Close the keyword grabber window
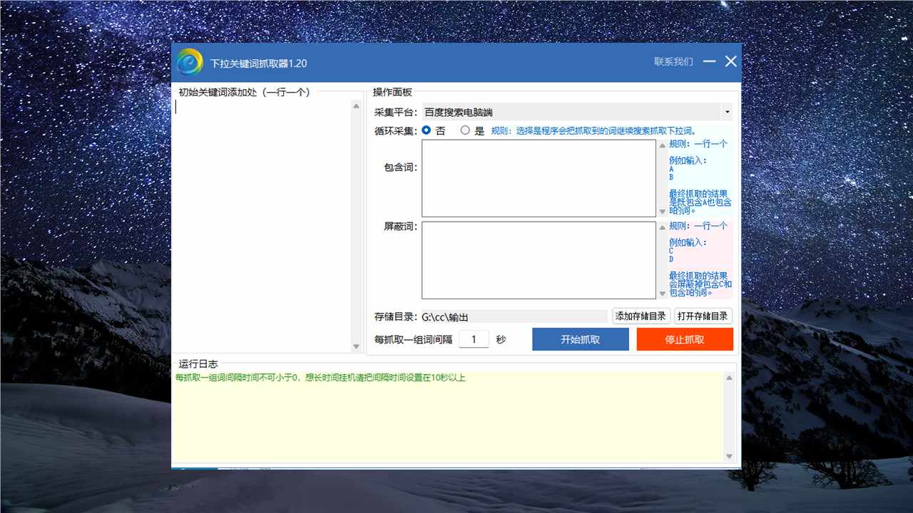The image size is (913, 513). pyautogui.click(x=731, y=61)
